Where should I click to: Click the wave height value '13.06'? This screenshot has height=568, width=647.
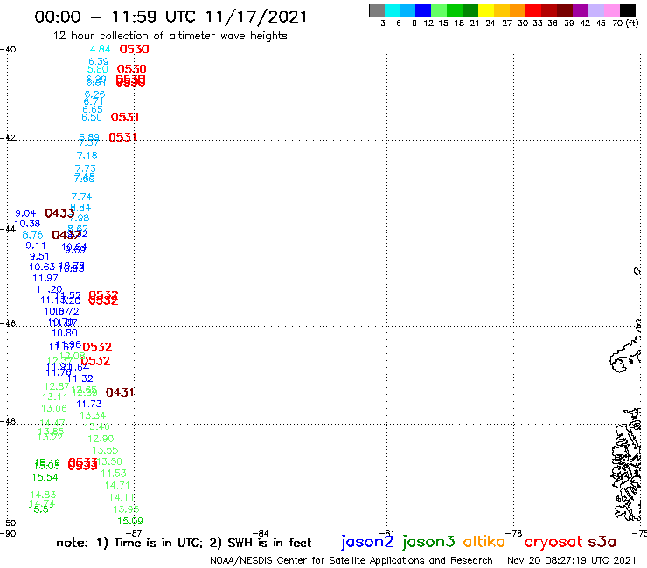coord(54,408)
